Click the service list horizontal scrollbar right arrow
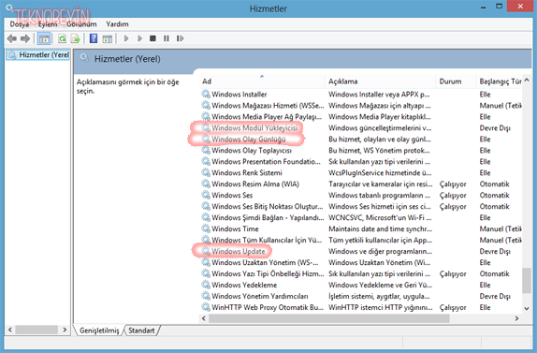Screen dimensions: 537x353 click(x=516, y=318)
